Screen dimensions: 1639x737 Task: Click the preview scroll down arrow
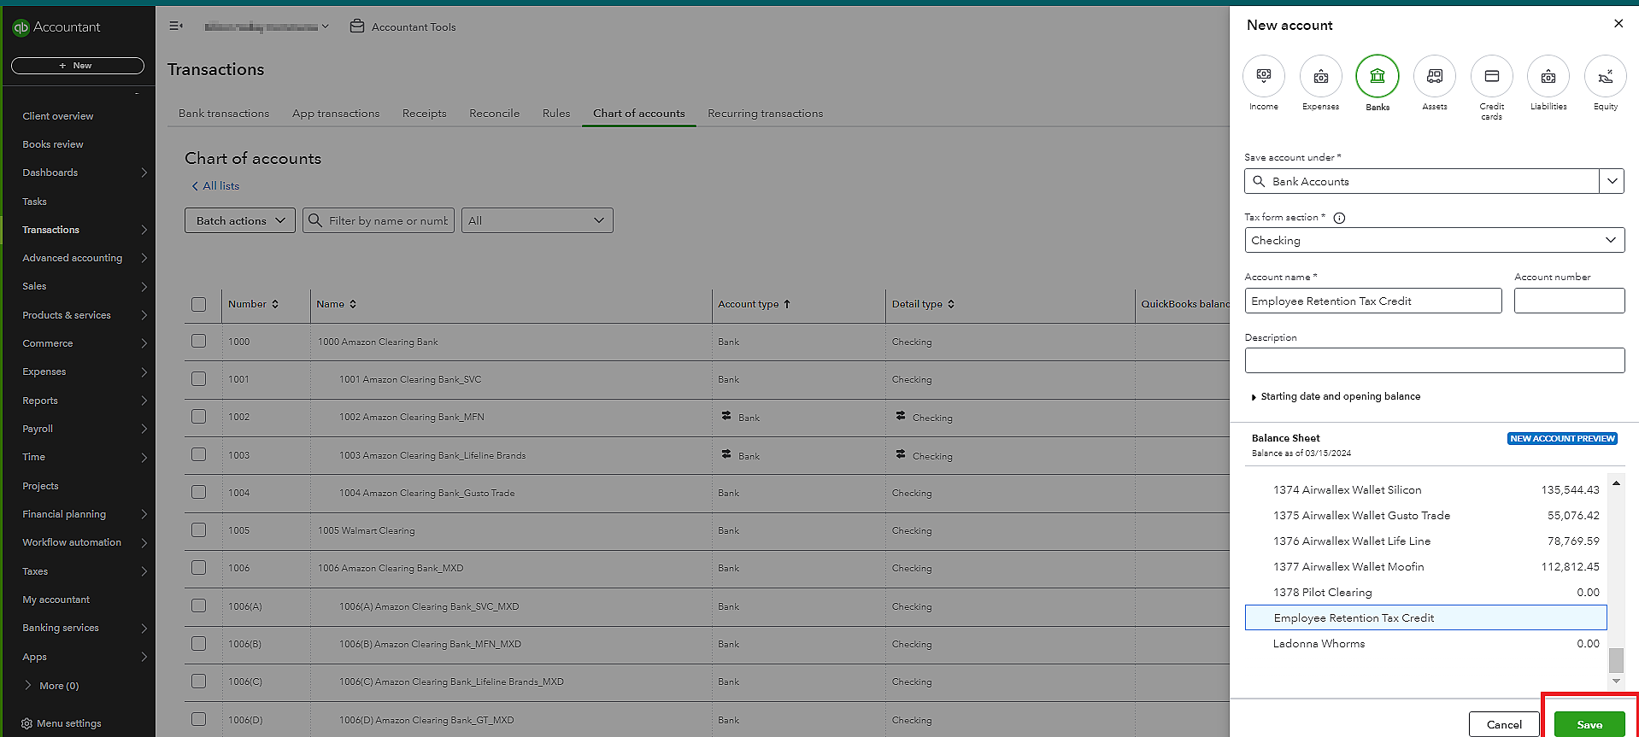pyautogui.click(x=1616, y=681)
